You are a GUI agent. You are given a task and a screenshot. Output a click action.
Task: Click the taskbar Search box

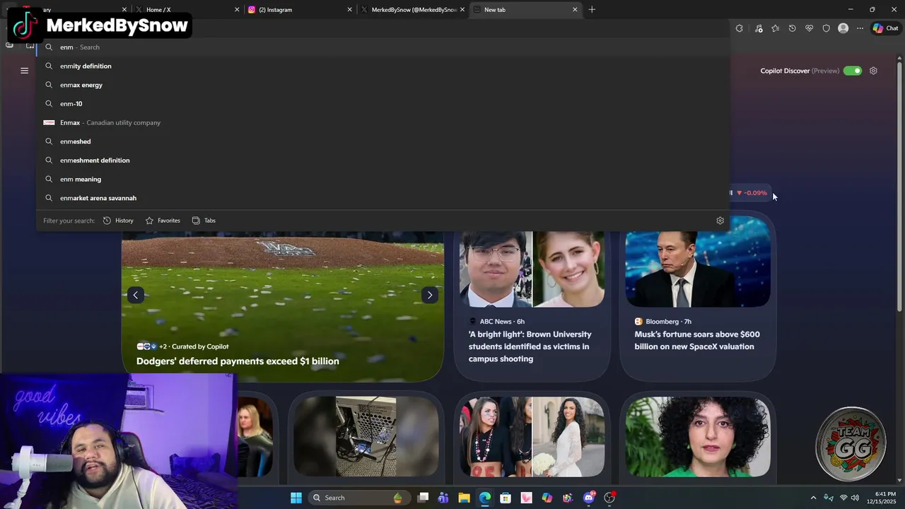point(359,498)
